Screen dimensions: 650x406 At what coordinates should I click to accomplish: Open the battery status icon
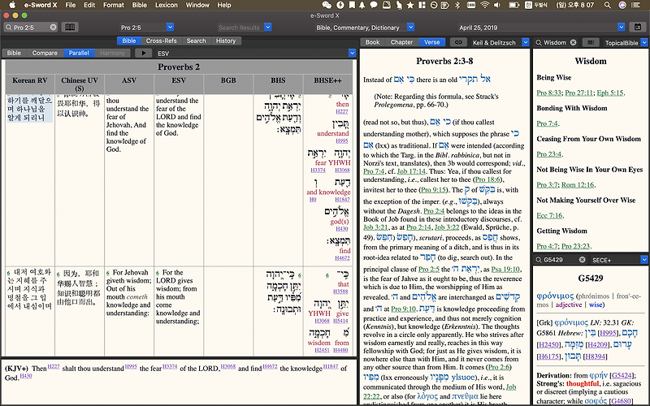click(x=514, y=5)
